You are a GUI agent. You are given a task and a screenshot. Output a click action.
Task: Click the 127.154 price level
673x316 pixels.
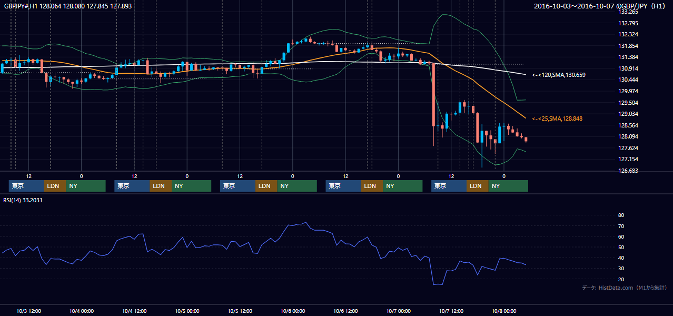click(628, 159)
